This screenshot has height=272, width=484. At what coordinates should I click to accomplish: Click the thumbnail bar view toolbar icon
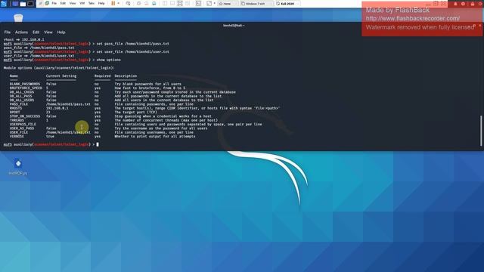[172, 3]
